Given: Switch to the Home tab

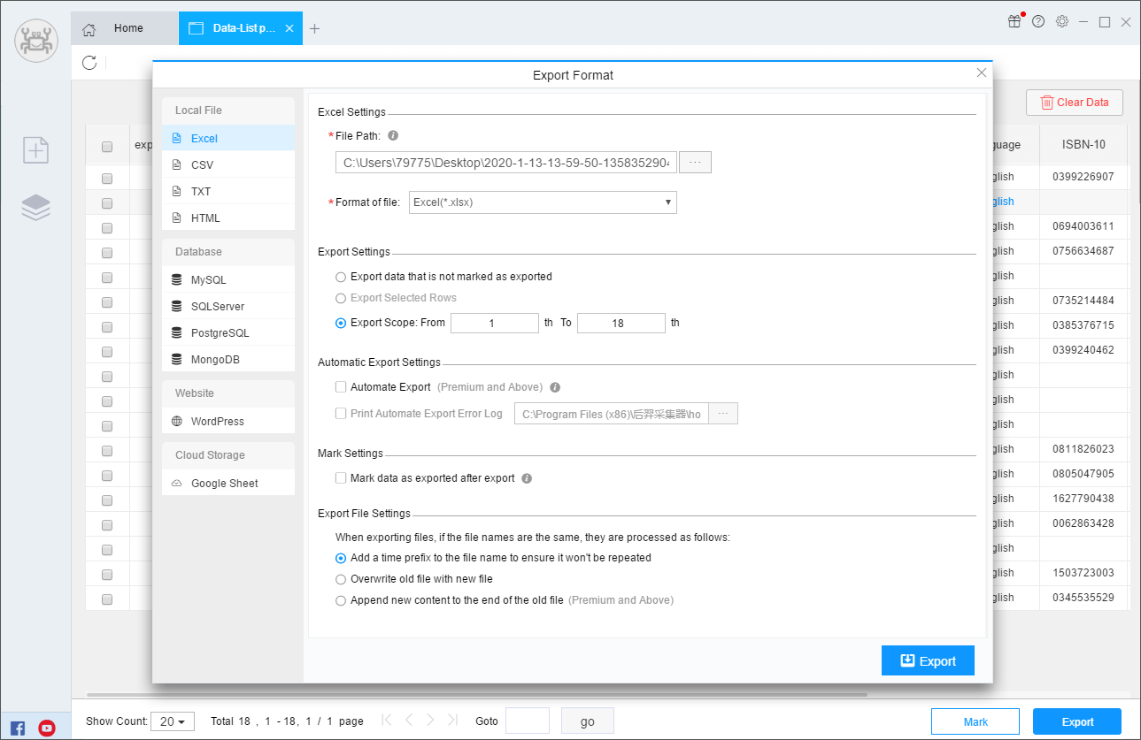Looking at the screenshot, I should tap(125, 28).
